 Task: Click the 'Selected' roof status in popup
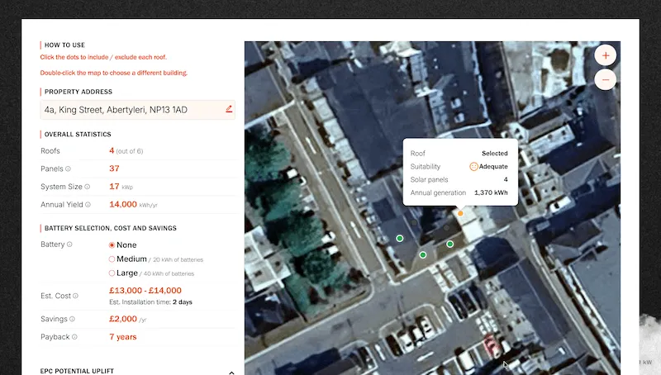click(495, 154)
